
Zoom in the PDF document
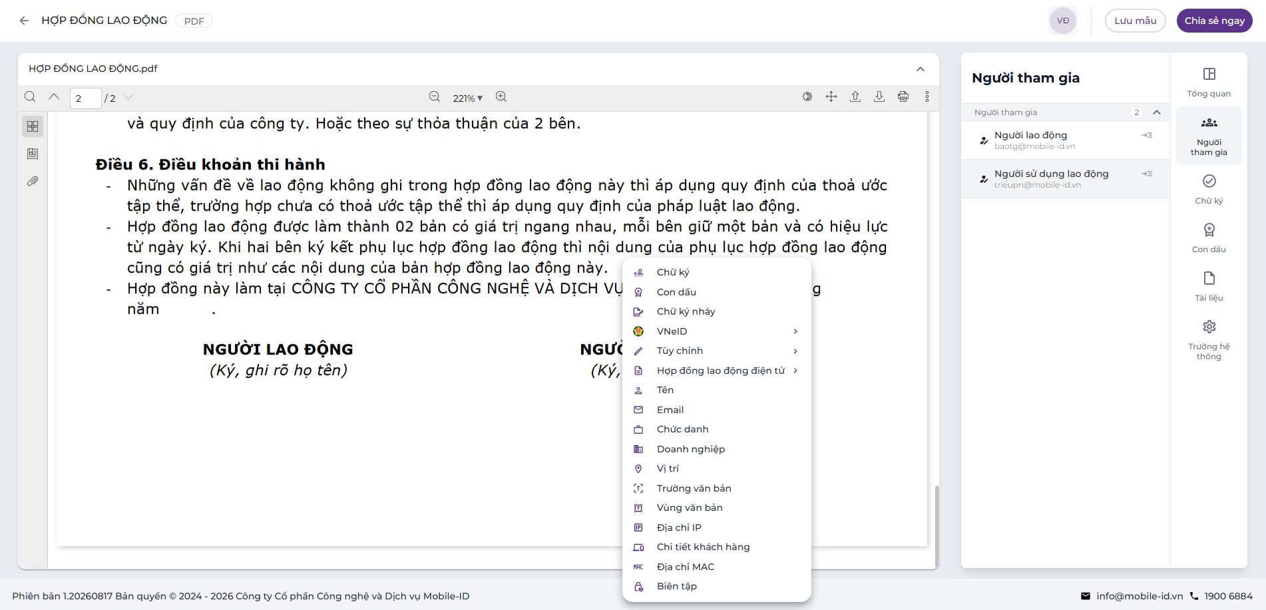501,97
